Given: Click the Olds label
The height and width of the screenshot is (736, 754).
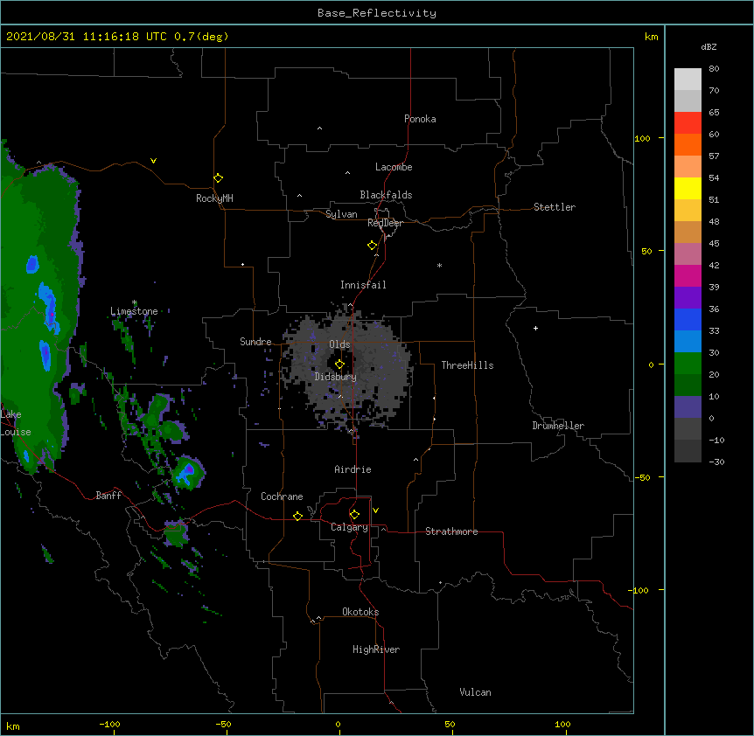Looking at the screenshot, I should 339,344.
